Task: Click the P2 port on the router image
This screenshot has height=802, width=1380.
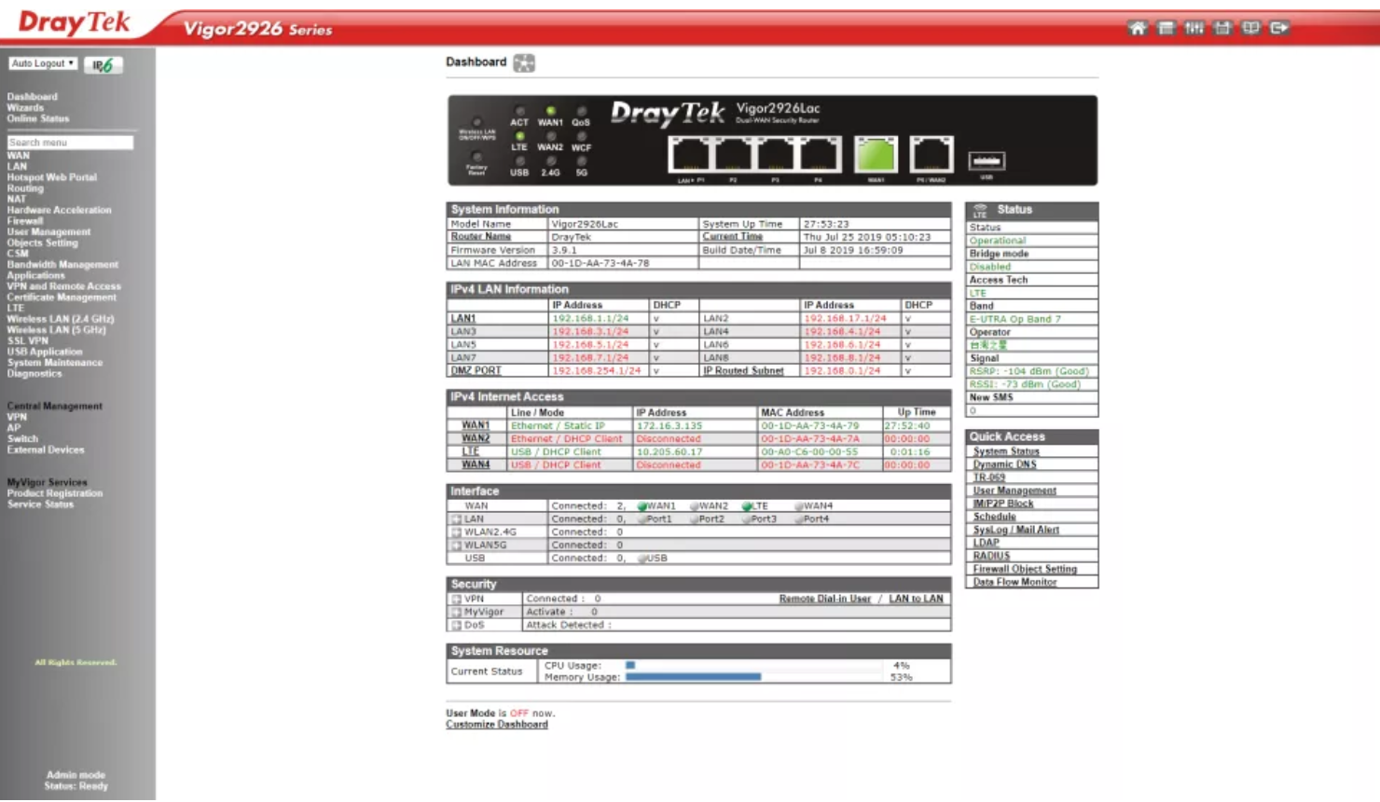Action: [x=734, y=154]
